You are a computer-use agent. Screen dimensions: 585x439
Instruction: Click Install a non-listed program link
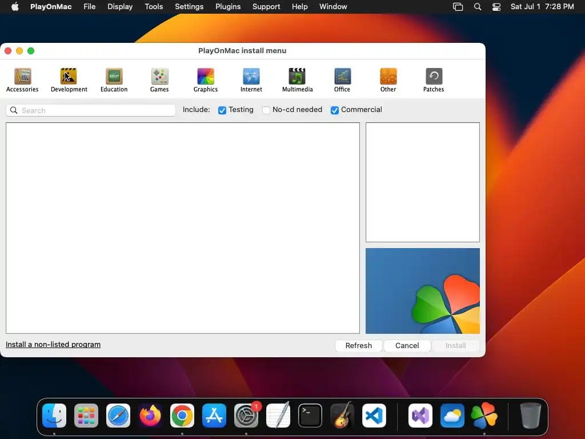[53, 344]
